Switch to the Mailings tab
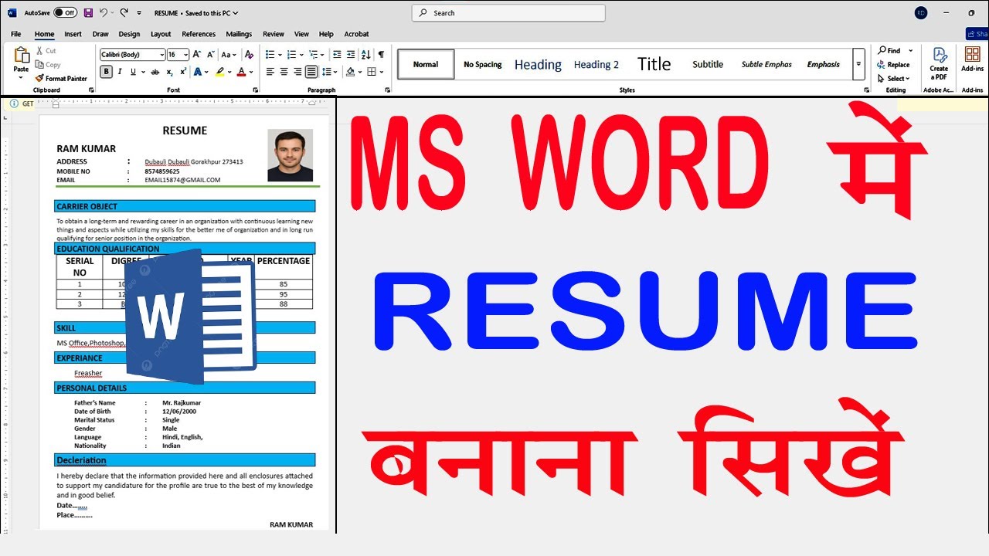This screenshot has height=556, width=989. click(239, 34)
